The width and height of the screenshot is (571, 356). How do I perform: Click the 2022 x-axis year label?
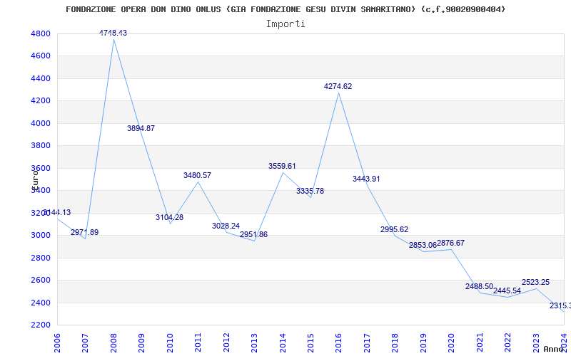508,343
